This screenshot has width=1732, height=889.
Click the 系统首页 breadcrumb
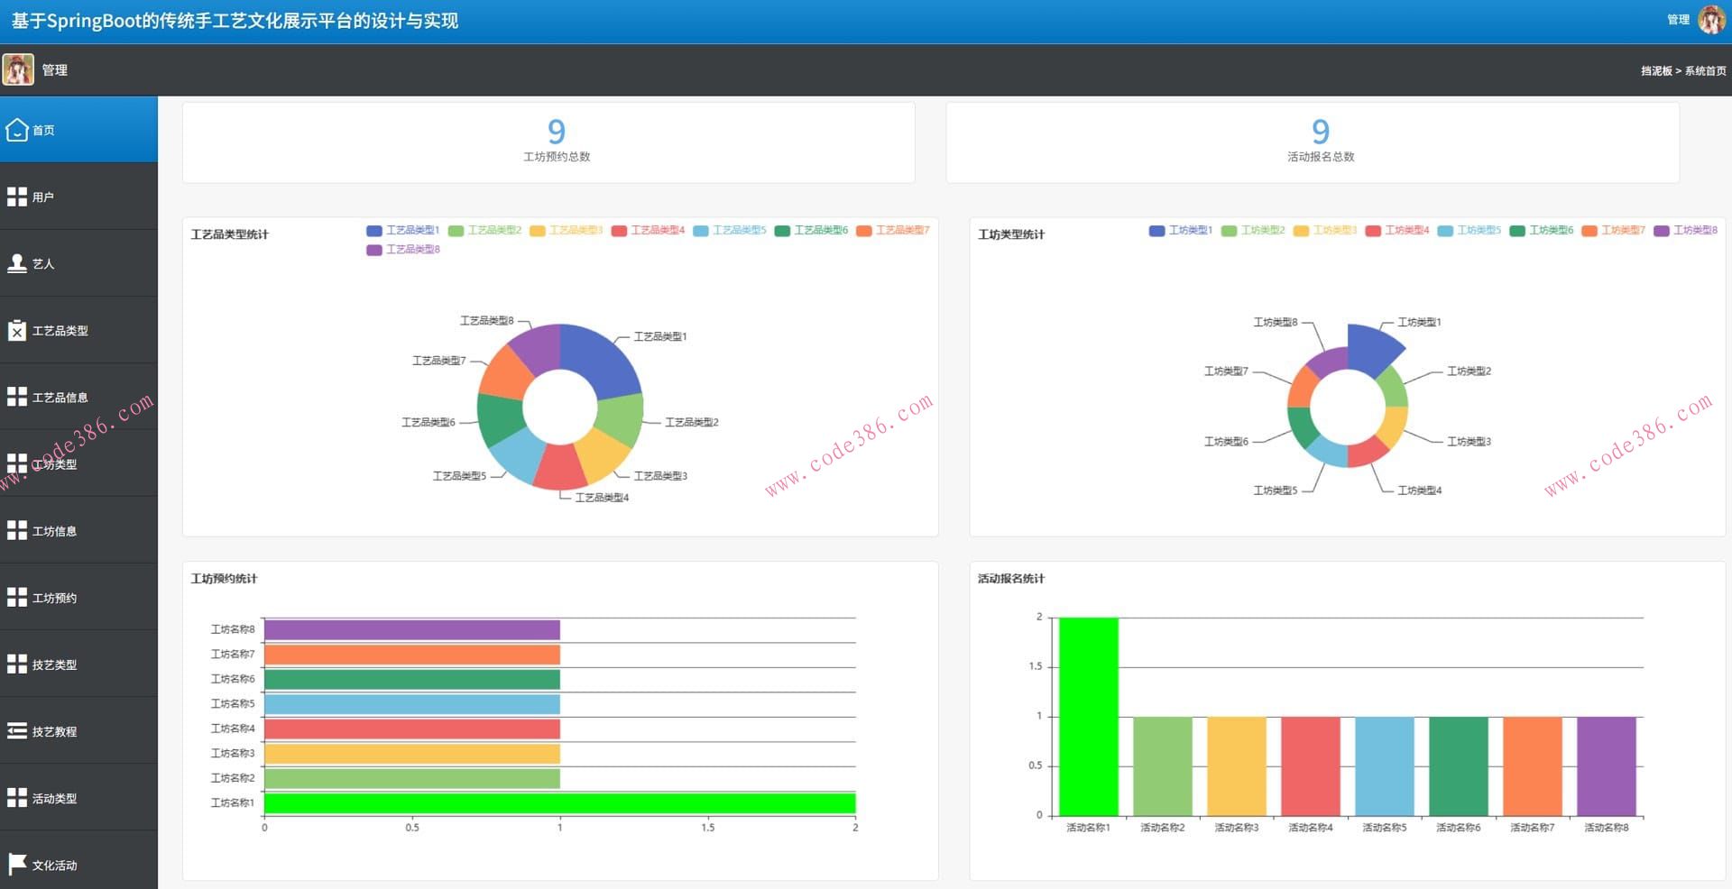(1705, 70)
